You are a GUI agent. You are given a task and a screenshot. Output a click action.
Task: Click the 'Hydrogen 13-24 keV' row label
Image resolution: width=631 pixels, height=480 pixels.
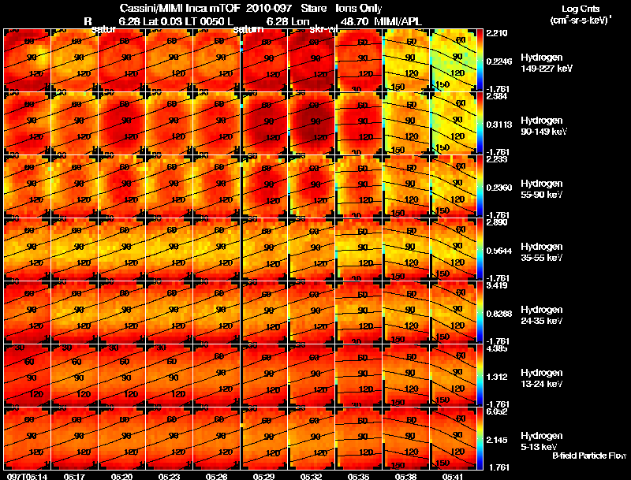(x=542, y=378)
